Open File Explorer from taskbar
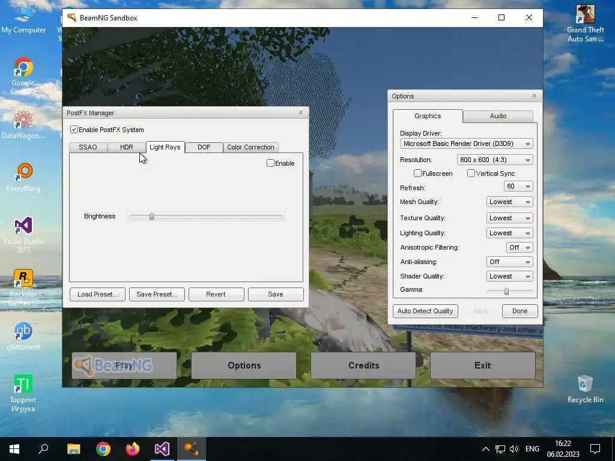 click(x=73, y=449)
